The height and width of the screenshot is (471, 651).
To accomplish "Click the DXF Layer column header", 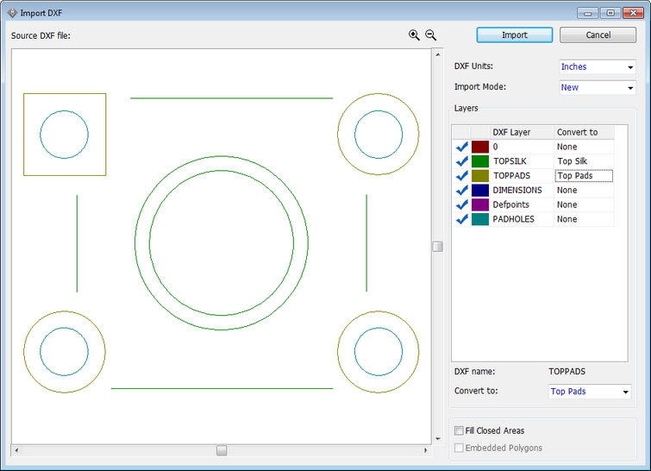I will tap(522, 132).
